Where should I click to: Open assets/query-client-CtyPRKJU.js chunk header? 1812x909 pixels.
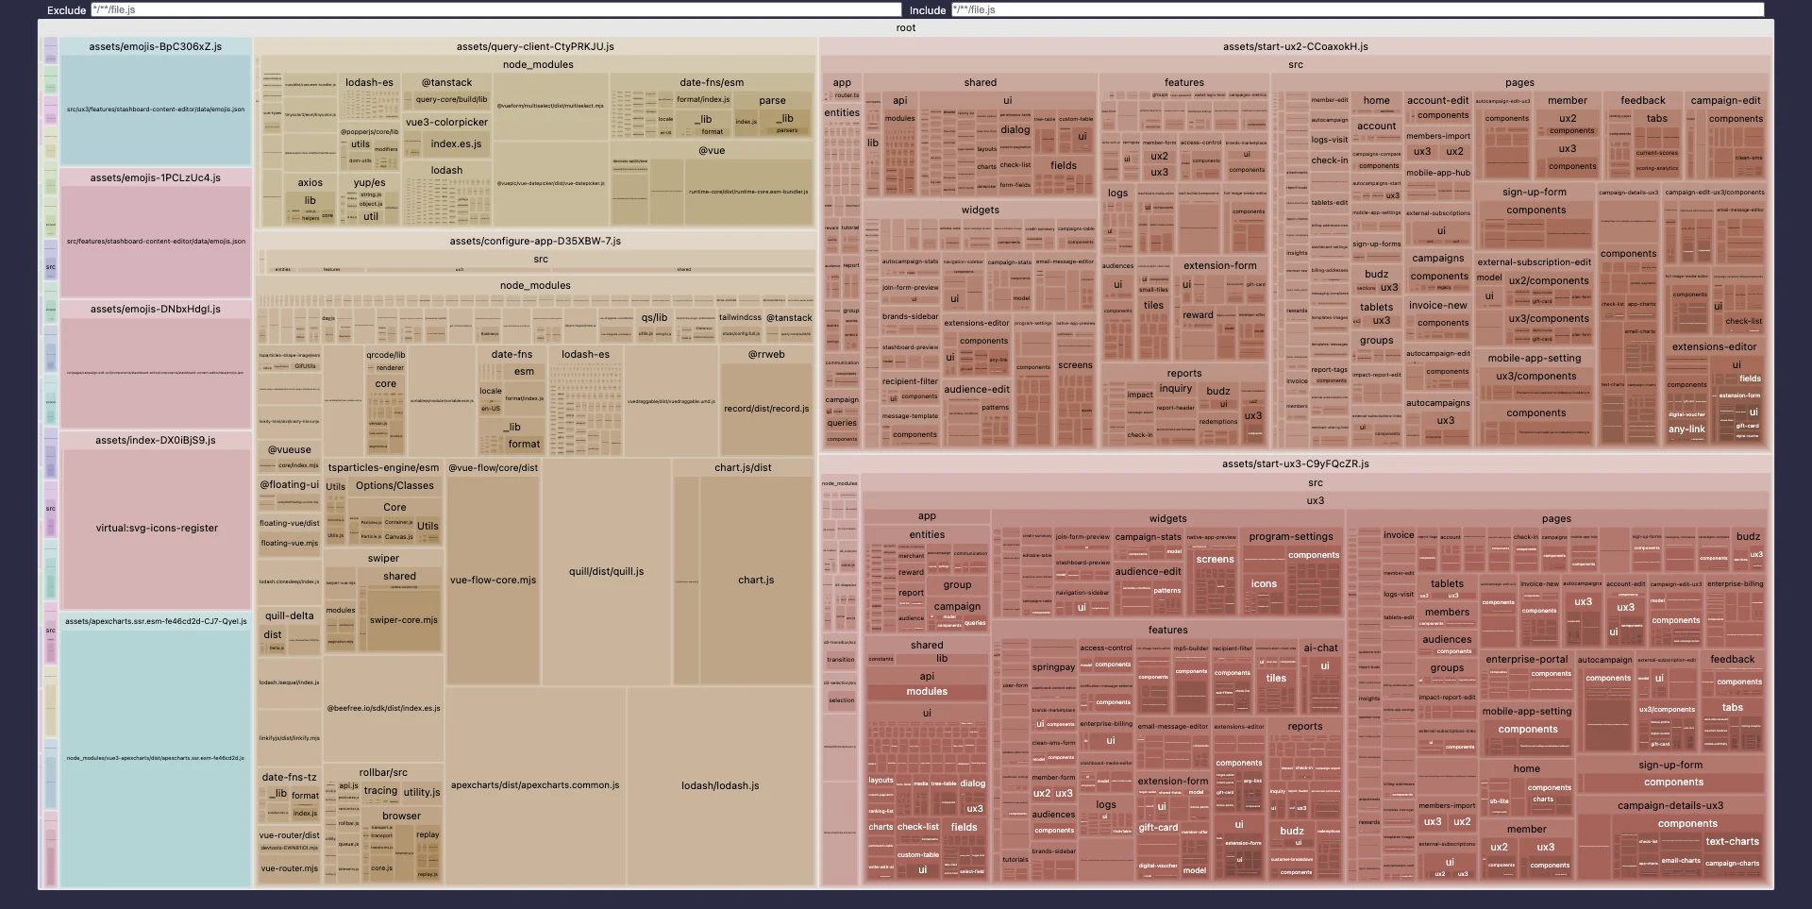pyautogui.click(x=535, y=46)
